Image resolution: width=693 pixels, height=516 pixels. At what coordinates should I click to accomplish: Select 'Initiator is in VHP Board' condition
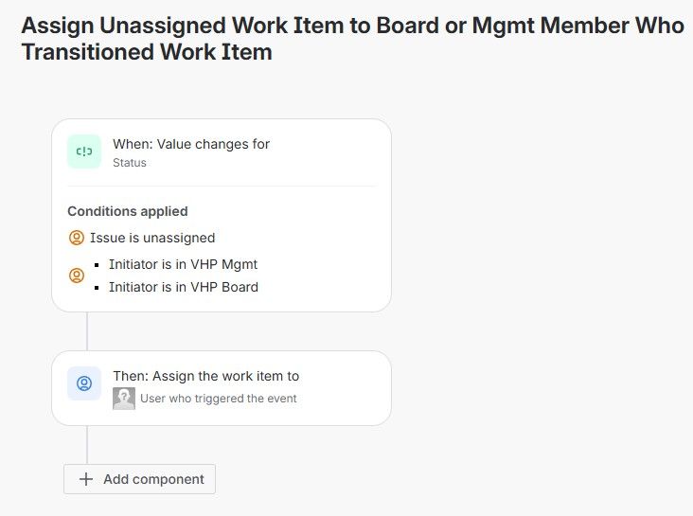(183, 287)
